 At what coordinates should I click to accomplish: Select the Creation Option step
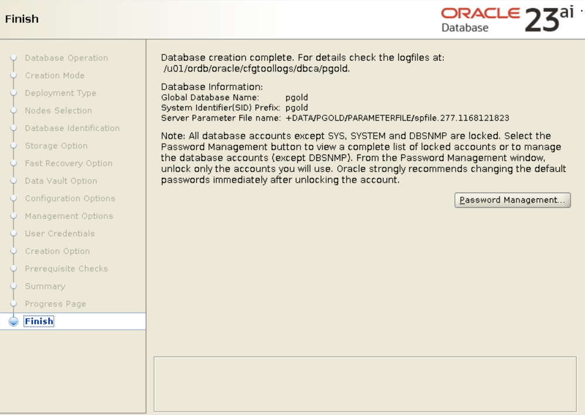pyautogui.click(x=57, y=251)
